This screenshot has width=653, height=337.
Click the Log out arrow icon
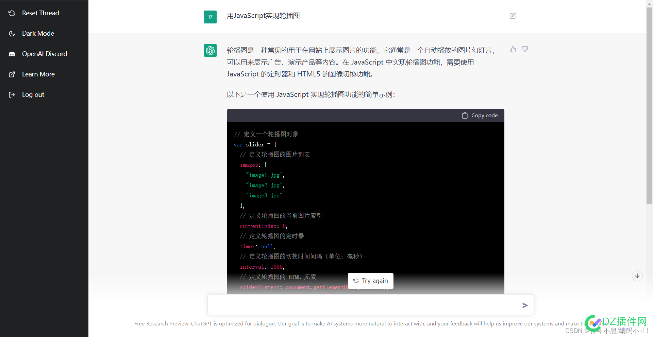(x=12, y=95)
